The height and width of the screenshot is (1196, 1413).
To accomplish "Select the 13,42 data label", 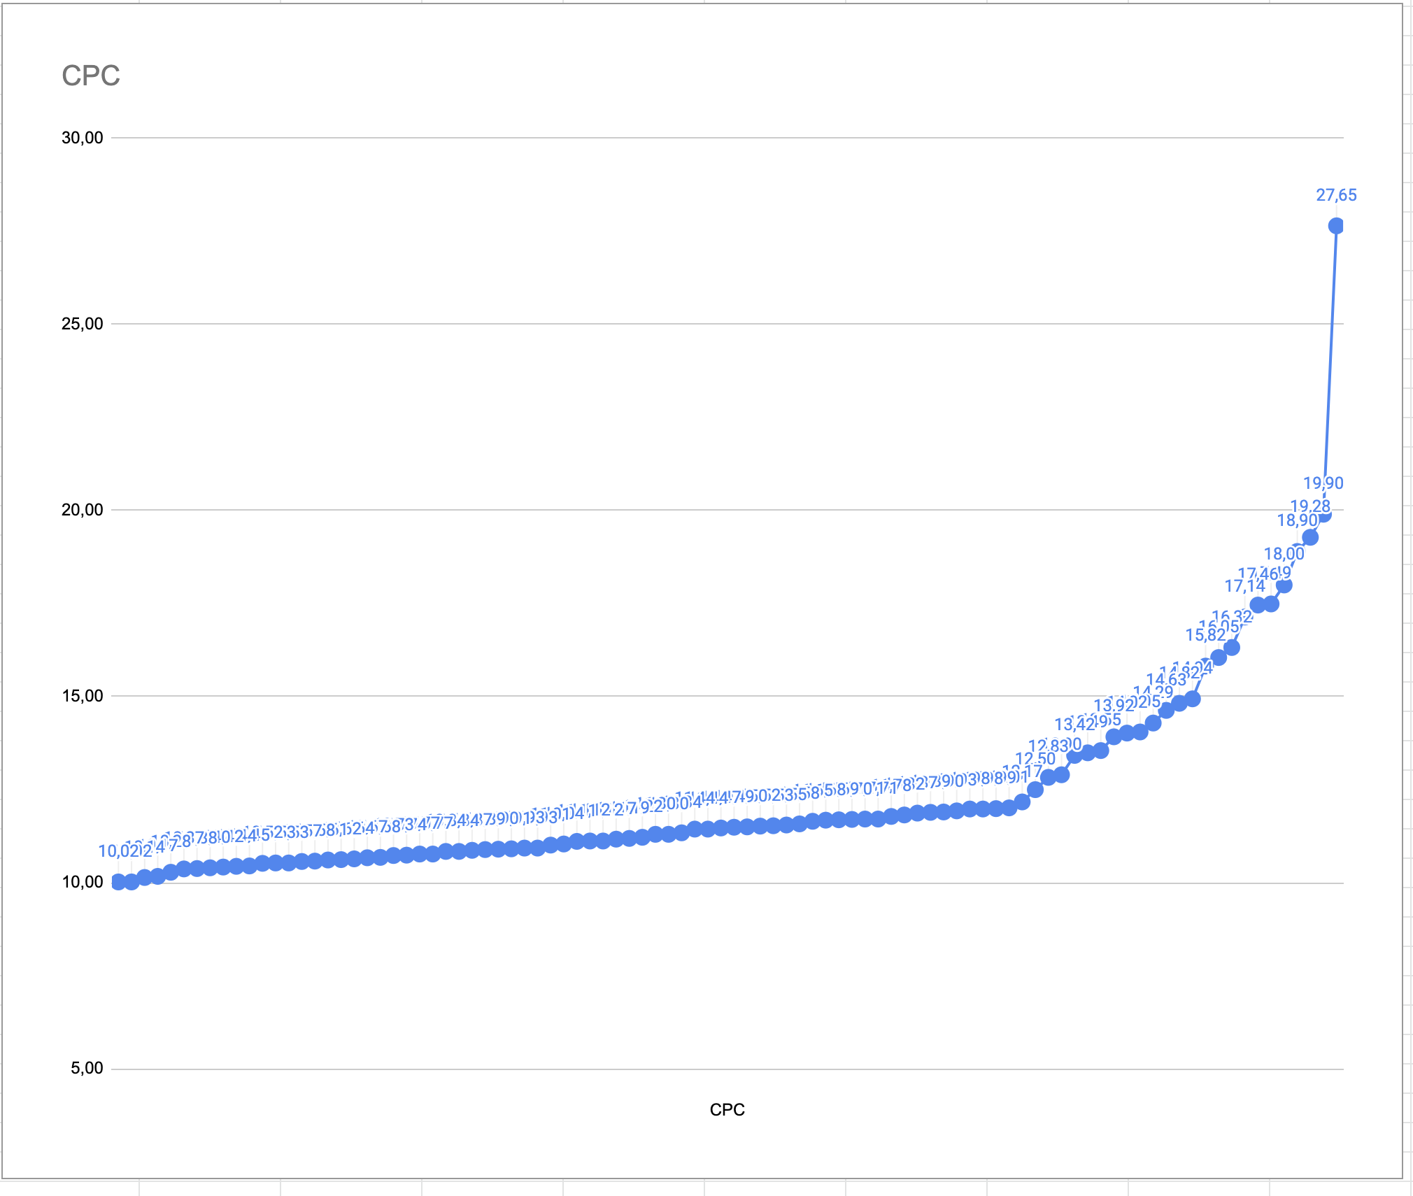I will coord(1074,725).
